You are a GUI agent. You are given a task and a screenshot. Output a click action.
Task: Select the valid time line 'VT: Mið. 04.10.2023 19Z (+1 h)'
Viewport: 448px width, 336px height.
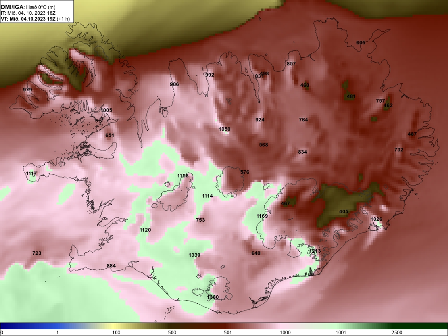(x=35, y=19)
